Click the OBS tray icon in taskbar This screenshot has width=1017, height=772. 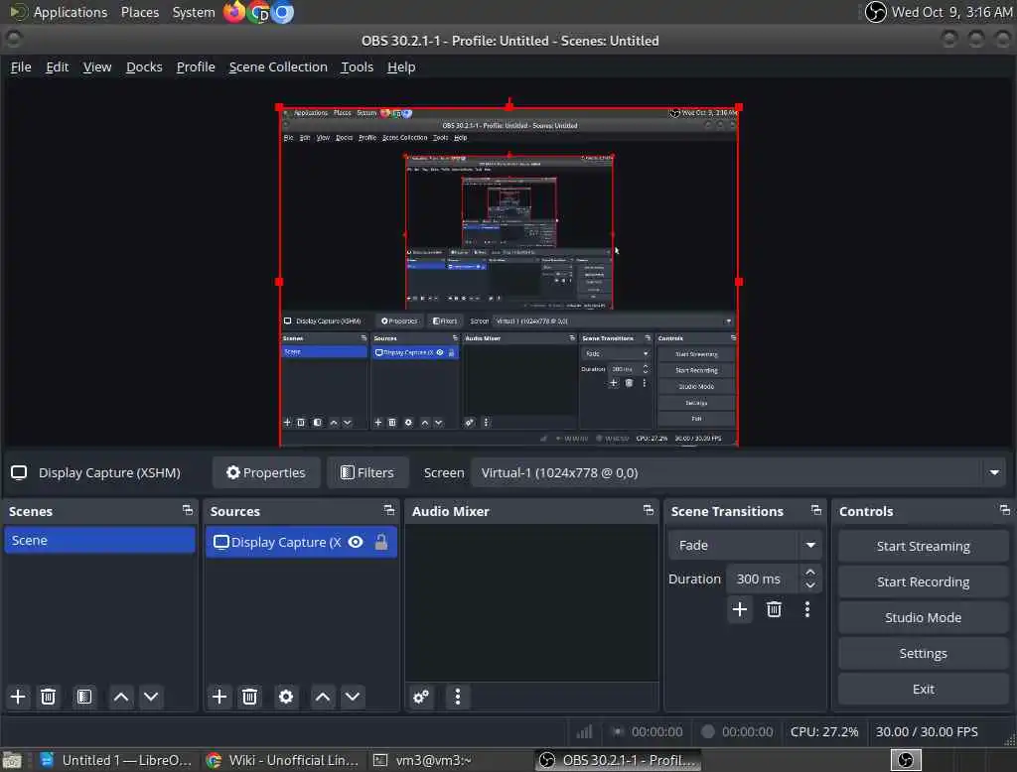pyautogui.click(x=906, y=760)
